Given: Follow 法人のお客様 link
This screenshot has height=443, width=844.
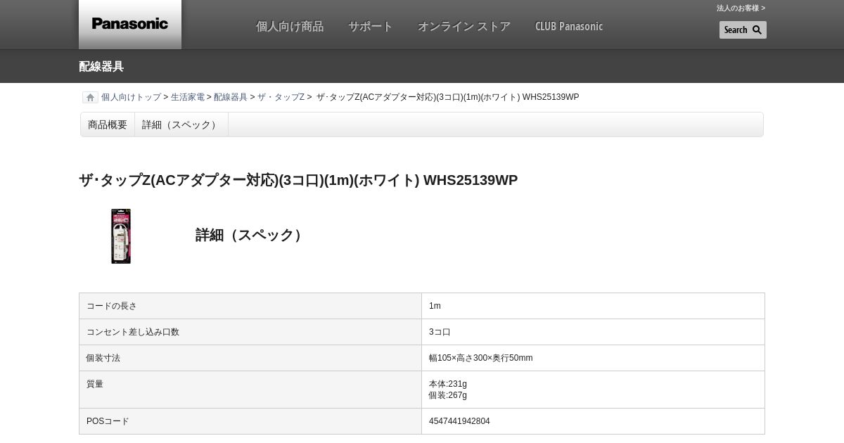Looking at the screenshot, I should pos(741,8).
